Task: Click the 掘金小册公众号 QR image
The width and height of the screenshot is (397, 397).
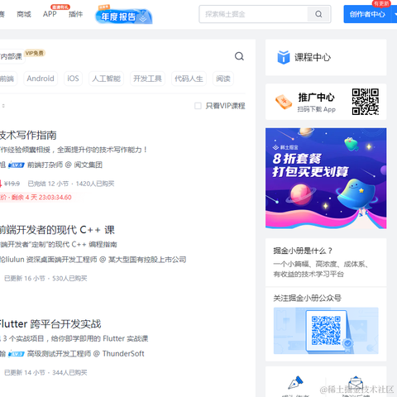Action: (326, 331)
